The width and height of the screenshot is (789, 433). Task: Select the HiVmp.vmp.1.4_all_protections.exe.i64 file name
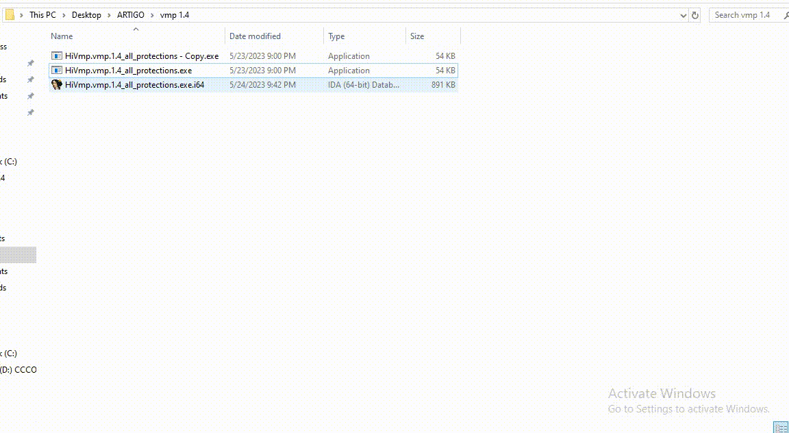[134, 84]
